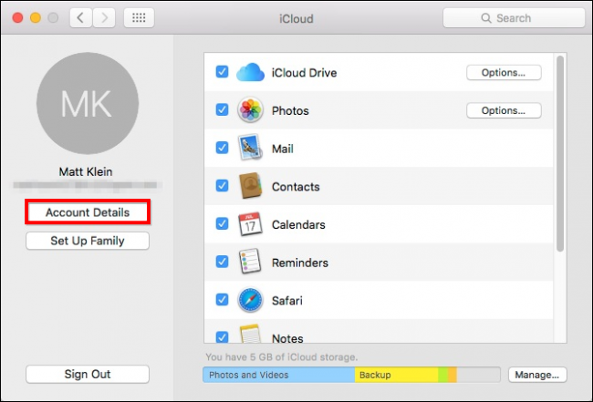Viewport: 593px width, 402px height.
Task: Click the yellow minimize window button
Action: pyautogui.click(x=36, y=17)
